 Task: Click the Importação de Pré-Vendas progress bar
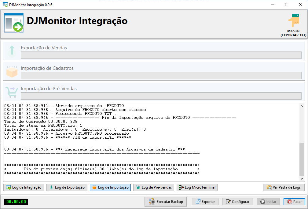(161, 96)
